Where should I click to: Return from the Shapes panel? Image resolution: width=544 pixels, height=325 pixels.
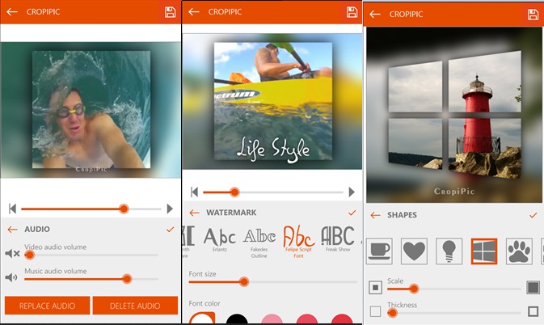tap(375, 215)
